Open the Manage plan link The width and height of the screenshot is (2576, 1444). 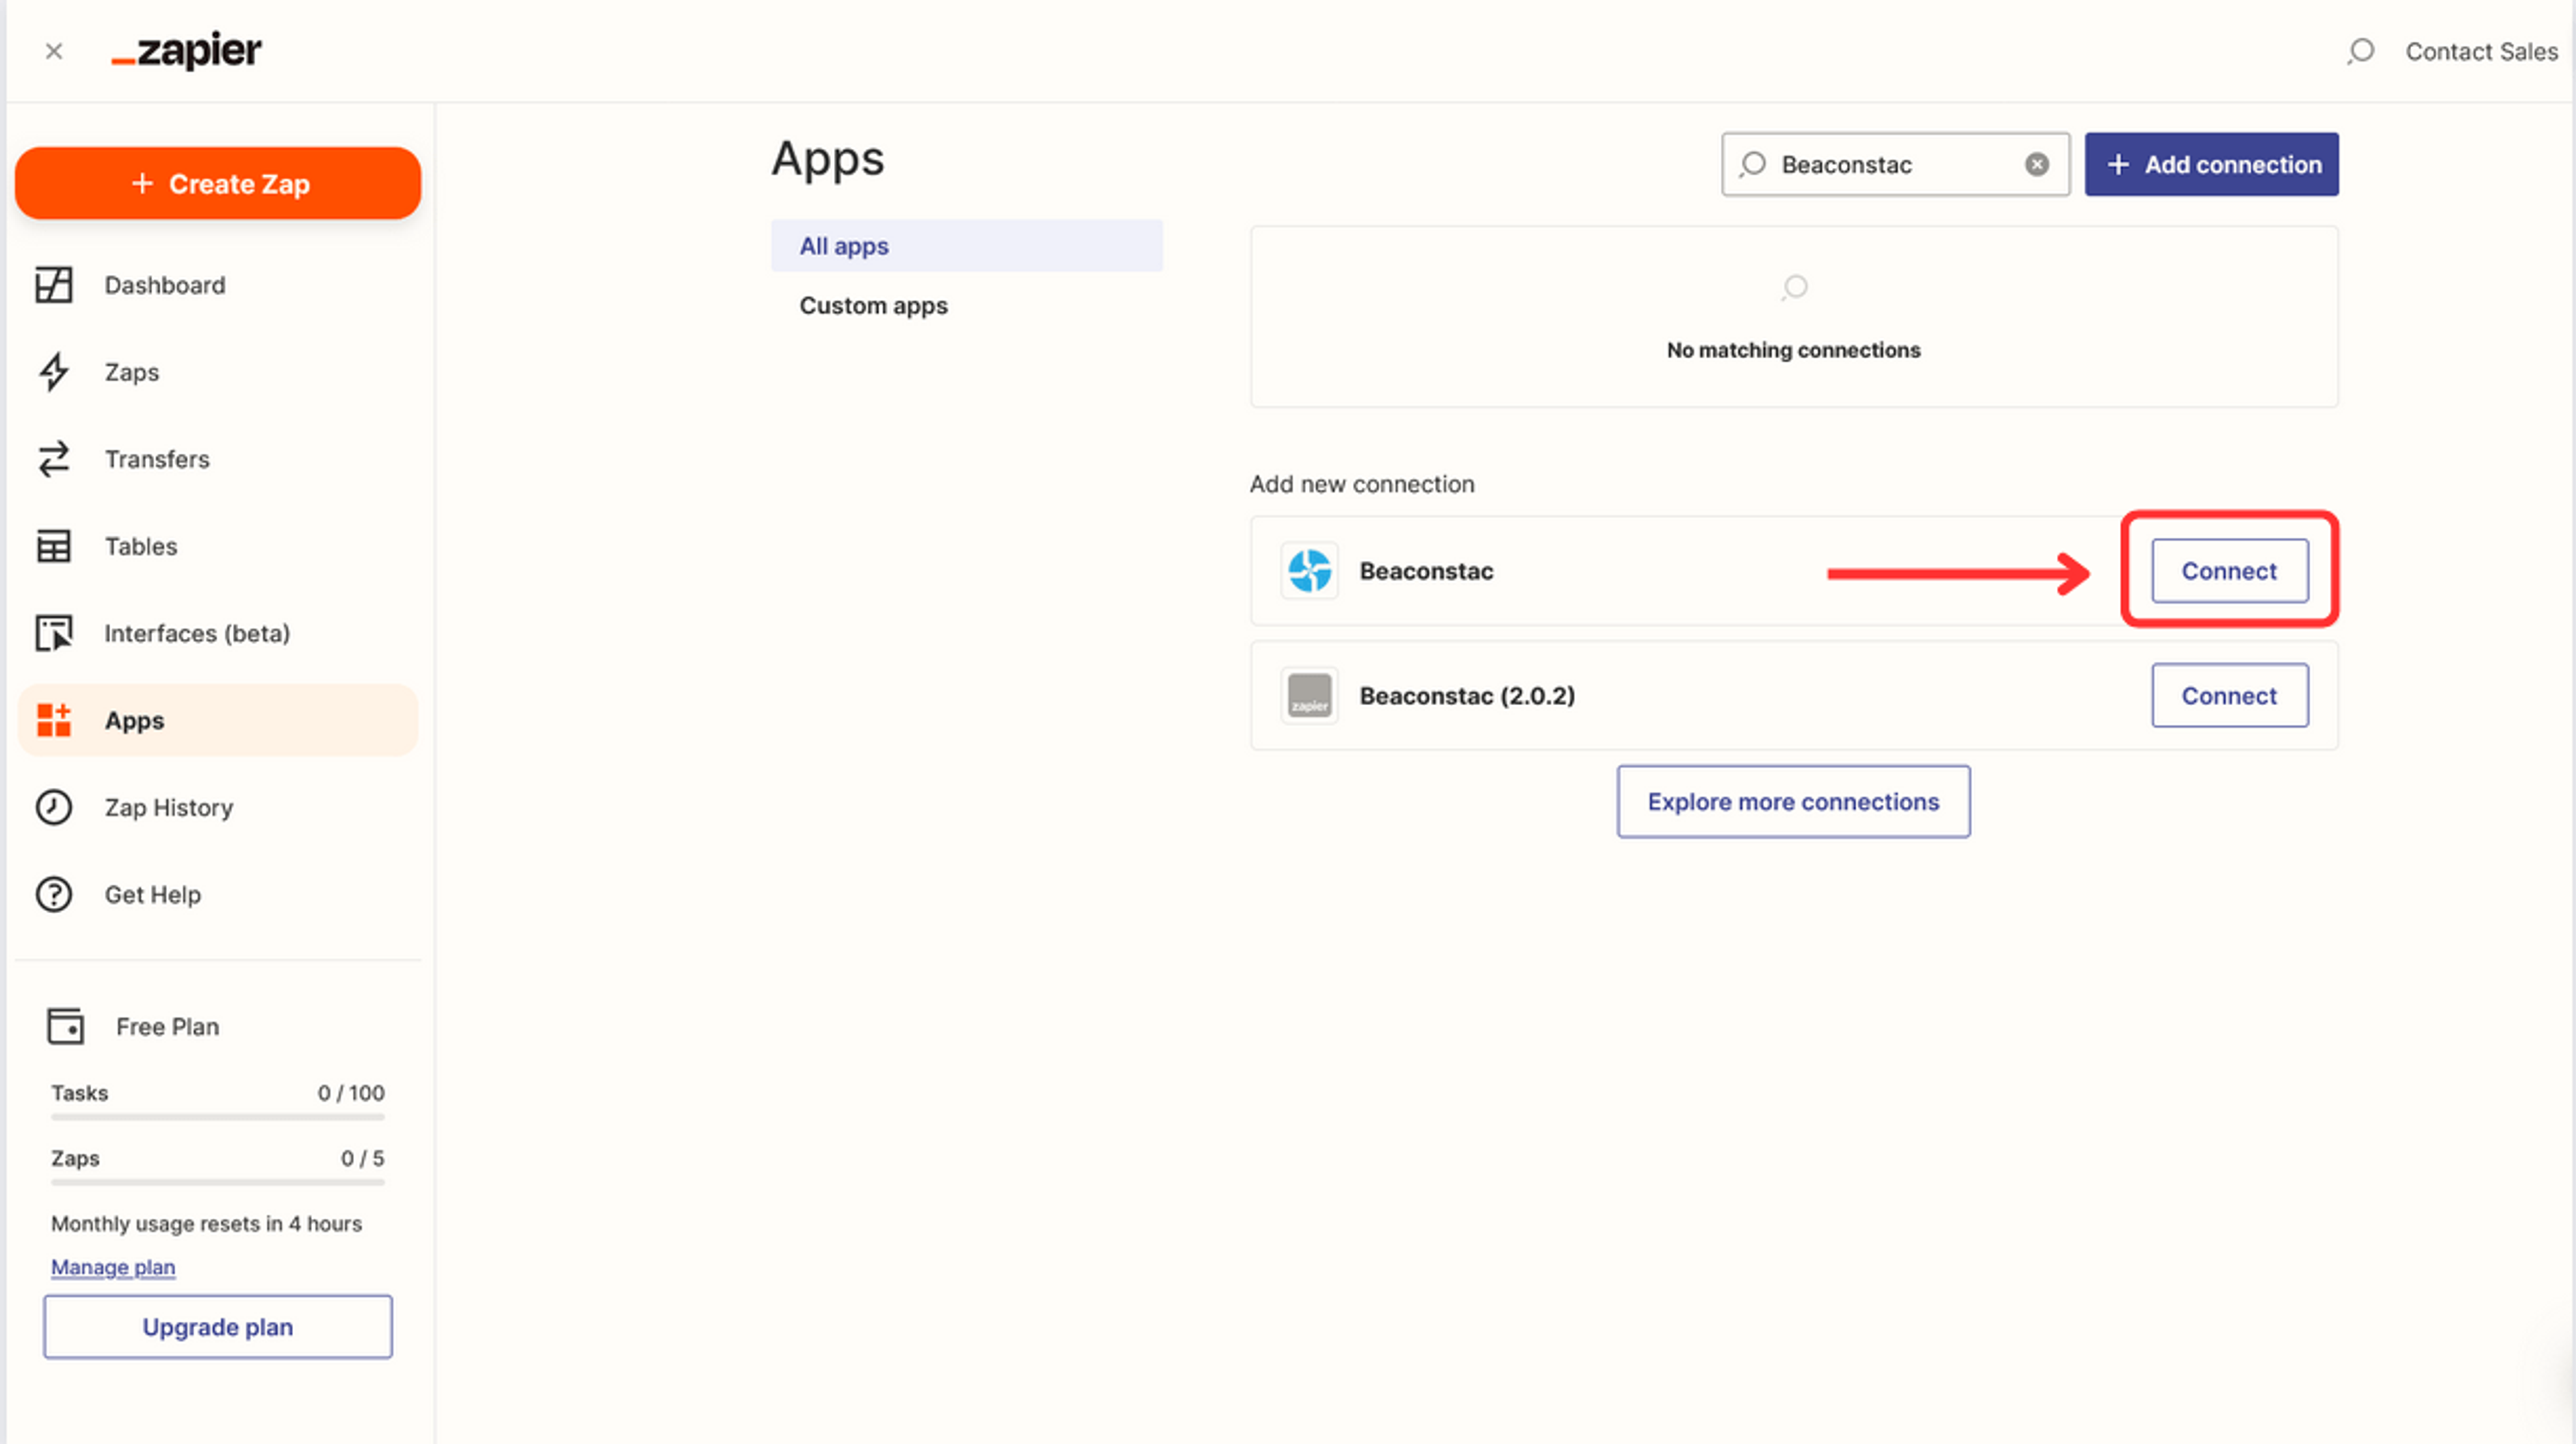113,1267
